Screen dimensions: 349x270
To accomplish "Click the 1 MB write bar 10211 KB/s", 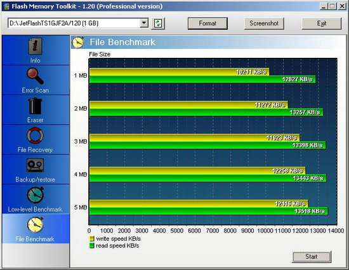I will click(179, 72).
